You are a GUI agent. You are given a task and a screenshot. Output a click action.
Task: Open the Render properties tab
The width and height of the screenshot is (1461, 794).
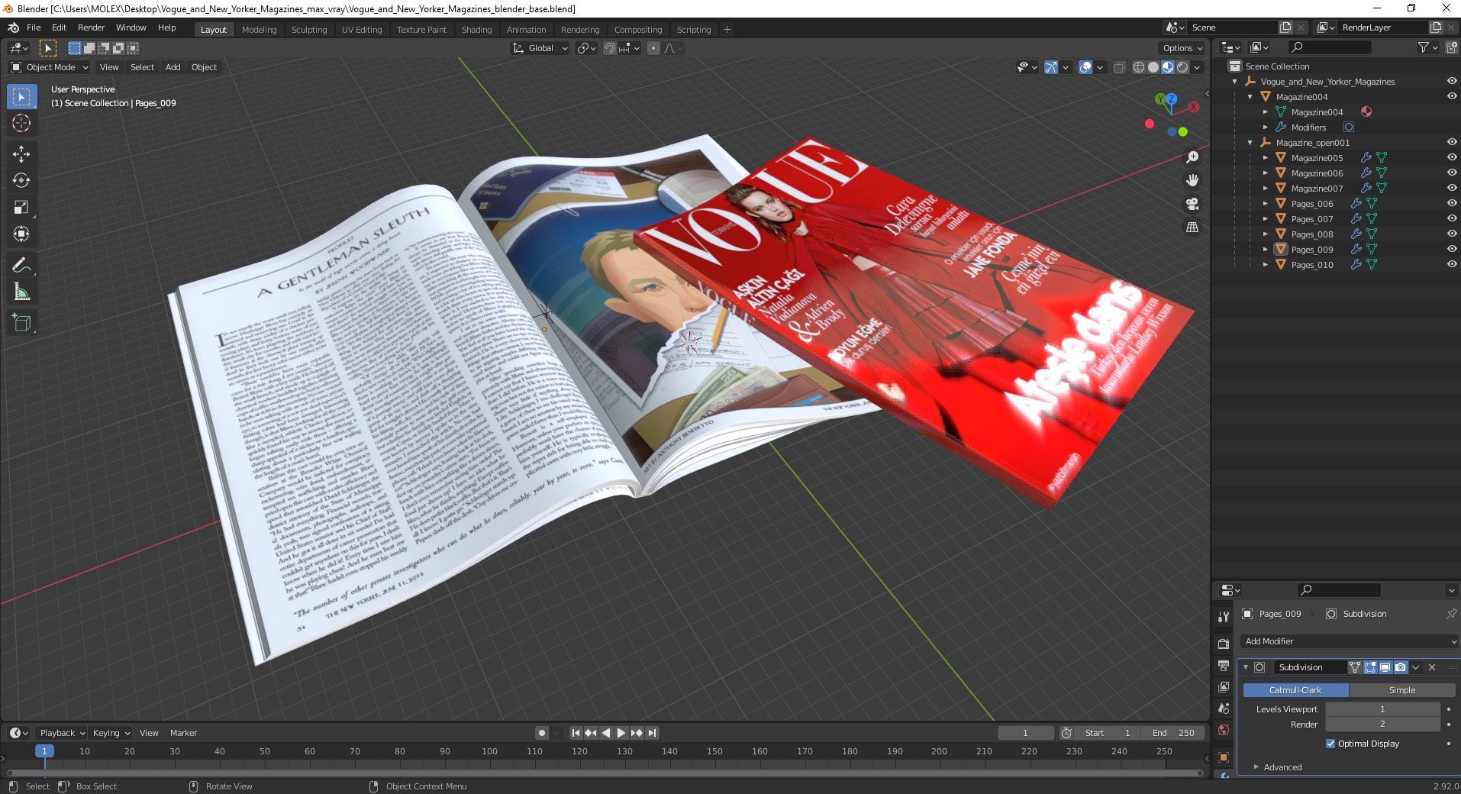coord(1224,644)
